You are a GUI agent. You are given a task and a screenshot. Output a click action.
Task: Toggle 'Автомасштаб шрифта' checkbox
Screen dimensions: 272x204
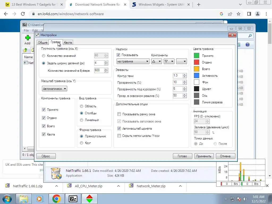119,129
